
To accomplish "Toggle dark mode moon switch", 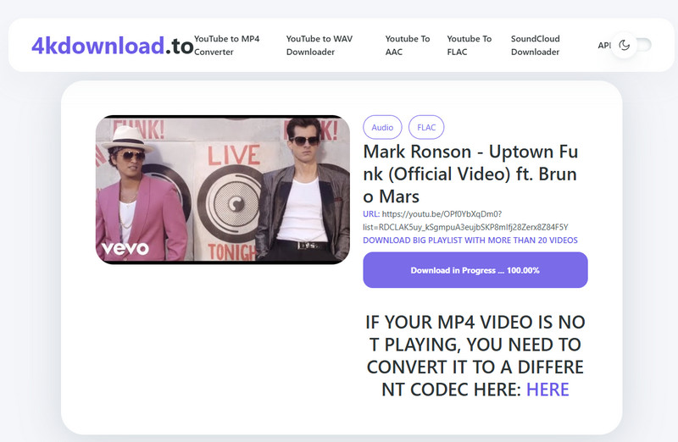I will [631, 45].
